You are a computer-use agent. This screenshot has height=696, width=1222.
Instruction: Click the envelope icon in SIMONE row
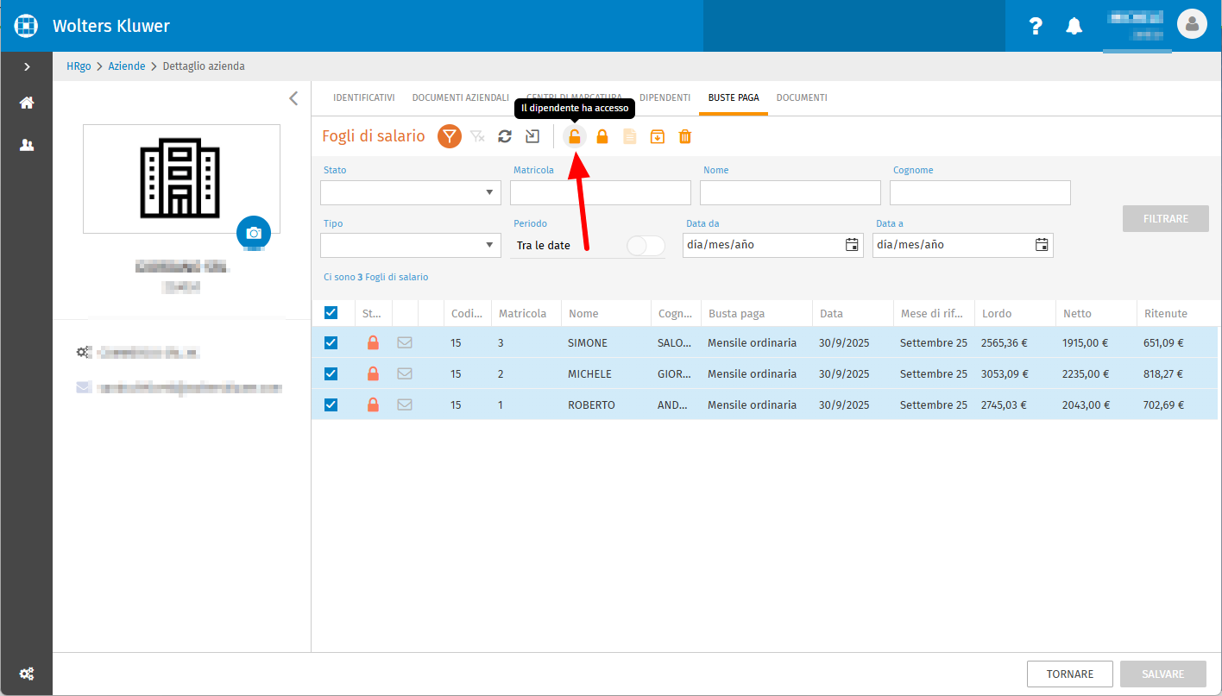coord(405,342)
